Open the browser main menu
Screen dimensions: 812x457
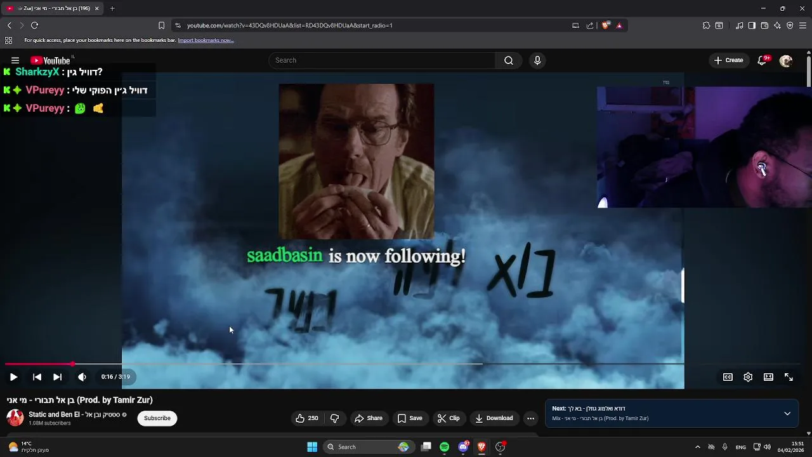tap(802, 25)
